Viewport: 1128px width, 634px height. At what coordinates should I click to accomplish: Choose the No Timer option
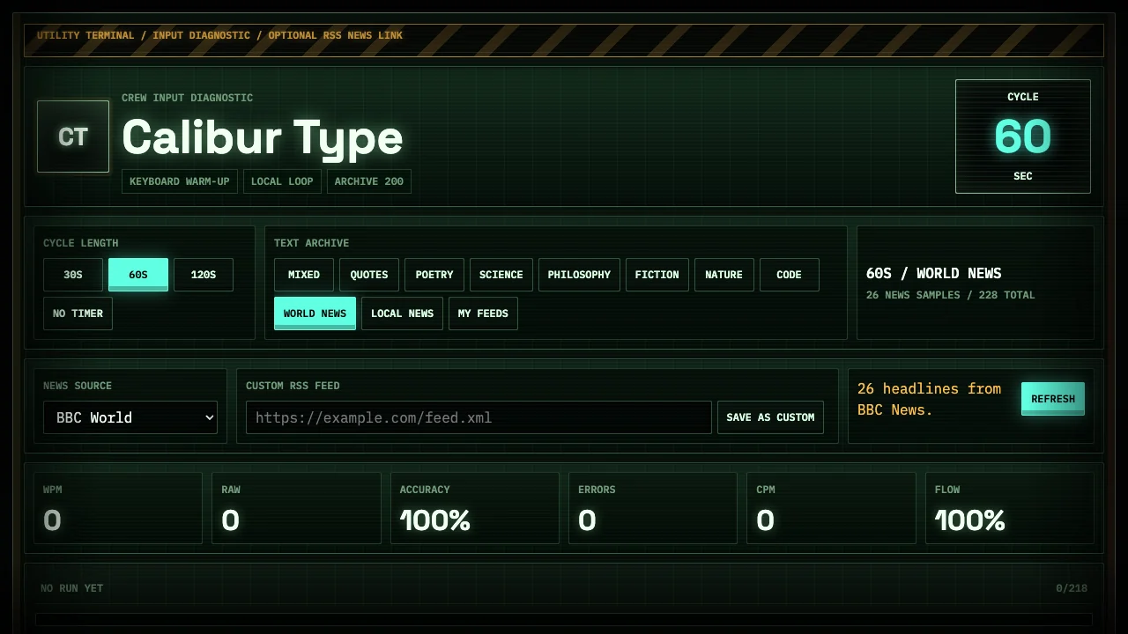[78, 313]
